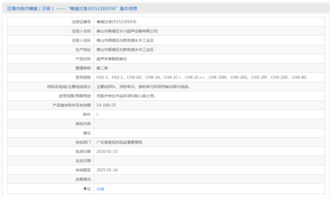Click the 生产地址 label
Viewport: 330px width, 197px height.
point(83,50)
